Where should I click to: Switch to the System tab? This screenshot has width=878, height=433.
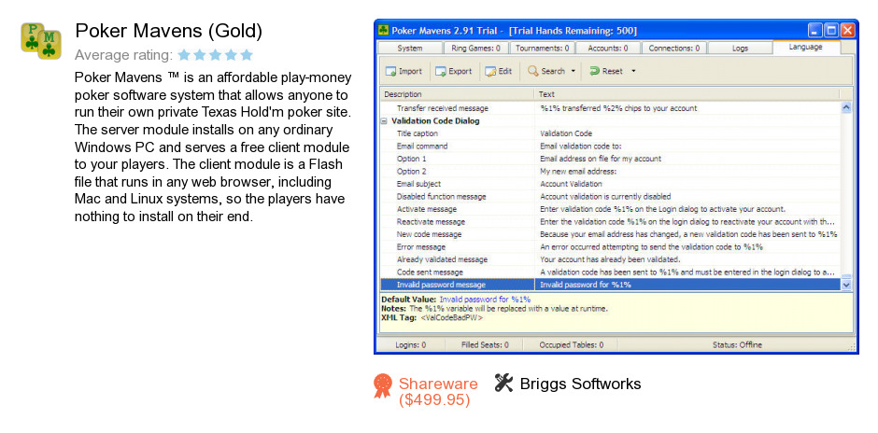click(410, 49)
